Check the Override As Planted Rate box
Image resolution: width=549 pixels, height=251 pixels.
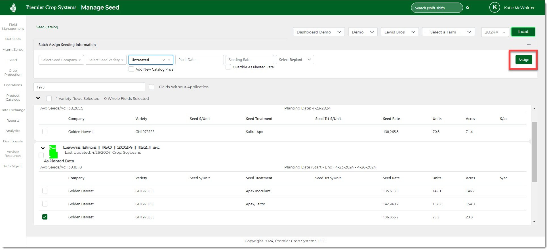[x=228, y=67]
